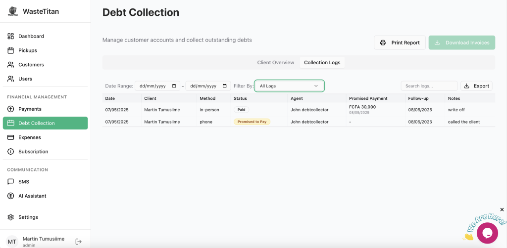Focus the Search logs input field
This screenshot has width=507, height=248.
(x=429, y=86)
